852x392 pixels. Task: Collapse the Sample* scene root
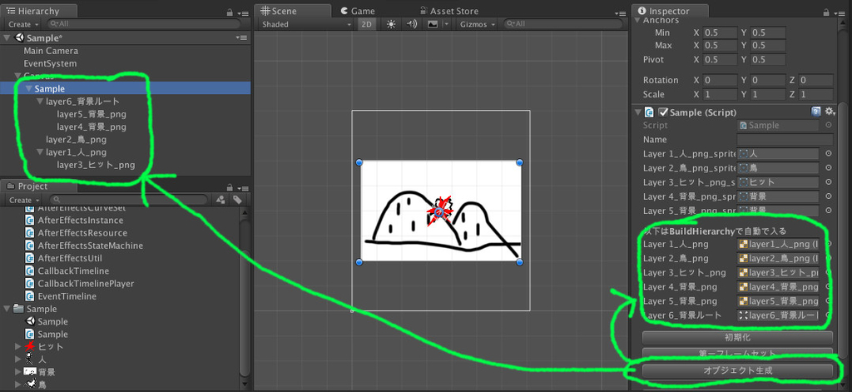[x=7, y=37]
